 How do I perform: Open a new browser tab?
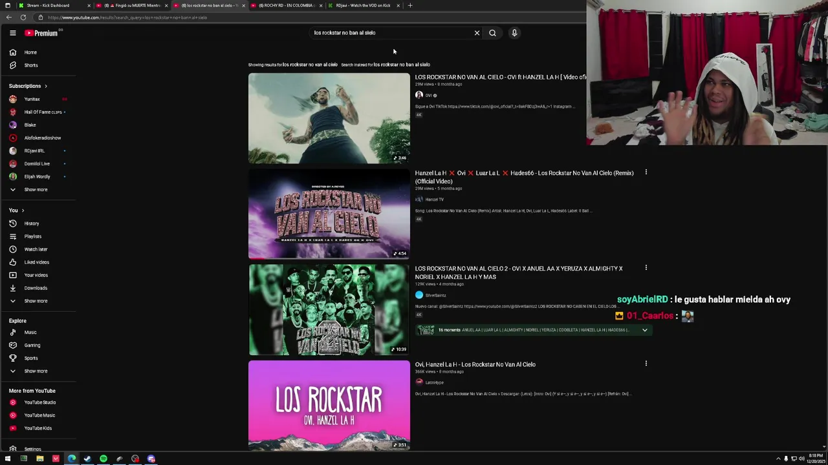(x=409, y=5)
